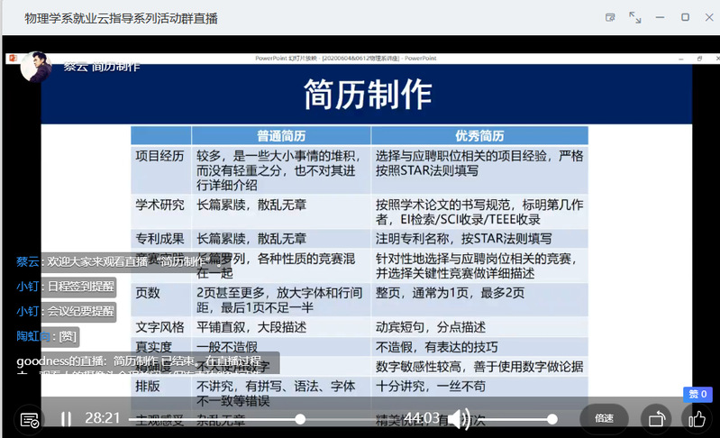
Task: Enter fullscreen with the expand arrows icon
Action: click(x=635, y=17)
